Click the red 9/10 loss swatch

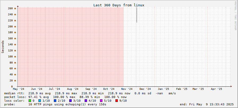pos(116,101)
